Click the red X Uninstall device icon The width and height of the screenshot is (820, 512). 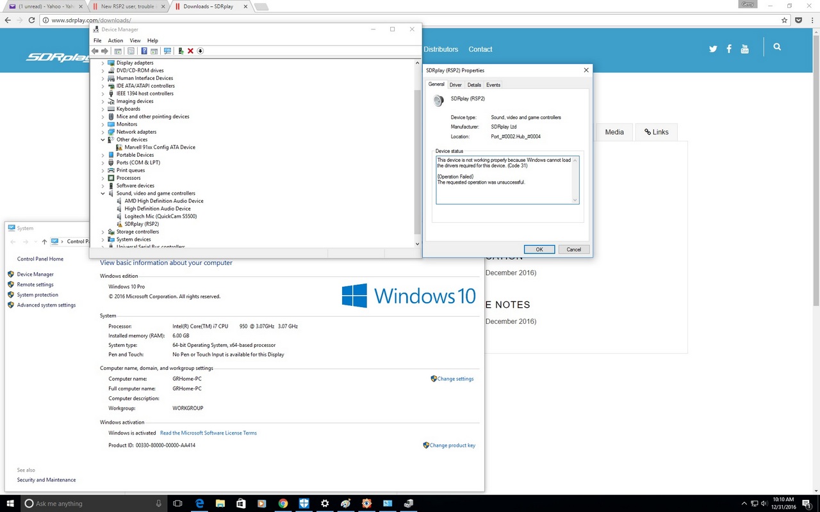pos(190,51)
